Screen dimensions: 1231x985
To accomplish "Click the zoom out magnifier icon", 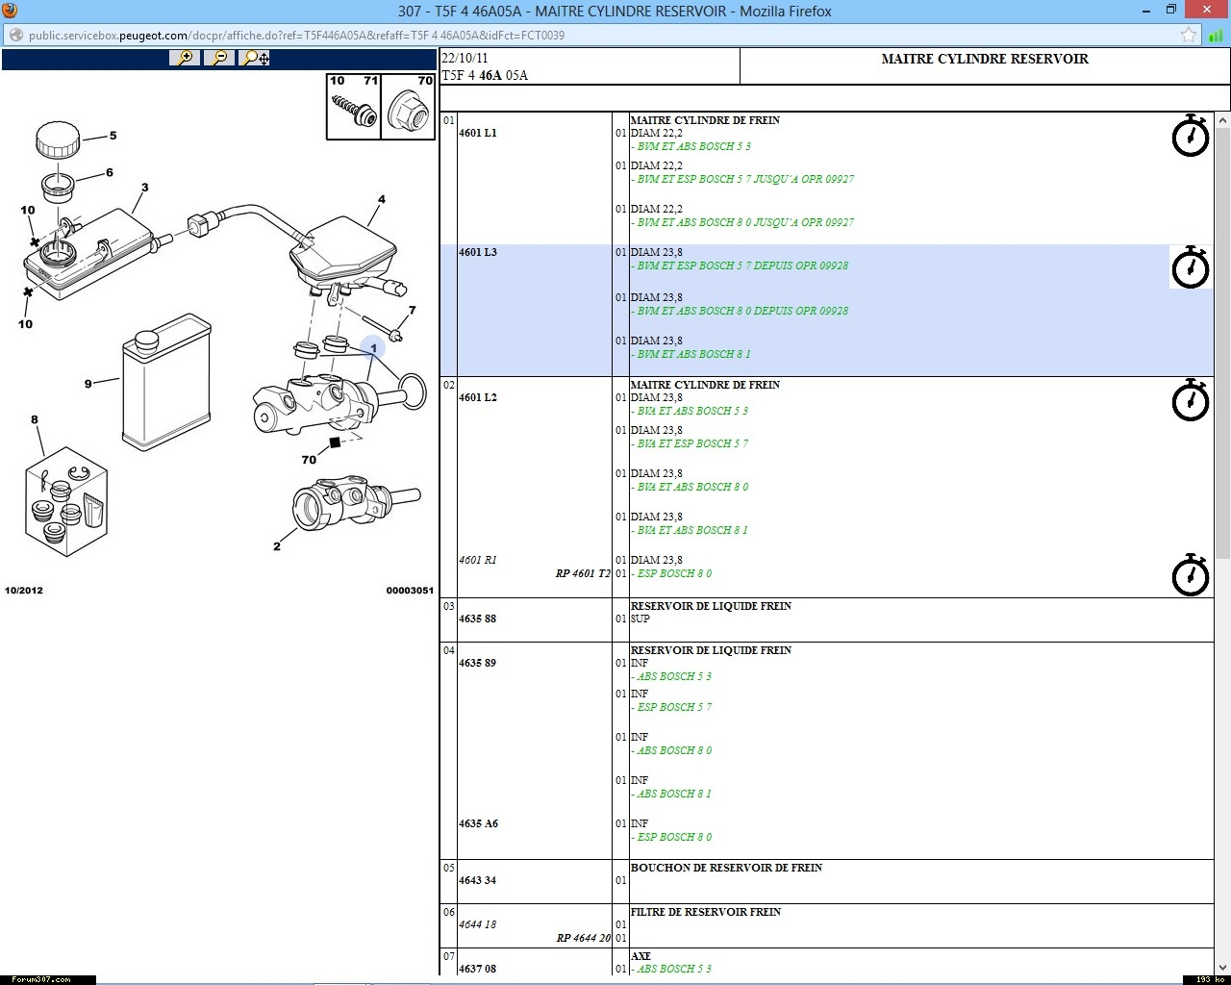I will [x=220, y=58].
